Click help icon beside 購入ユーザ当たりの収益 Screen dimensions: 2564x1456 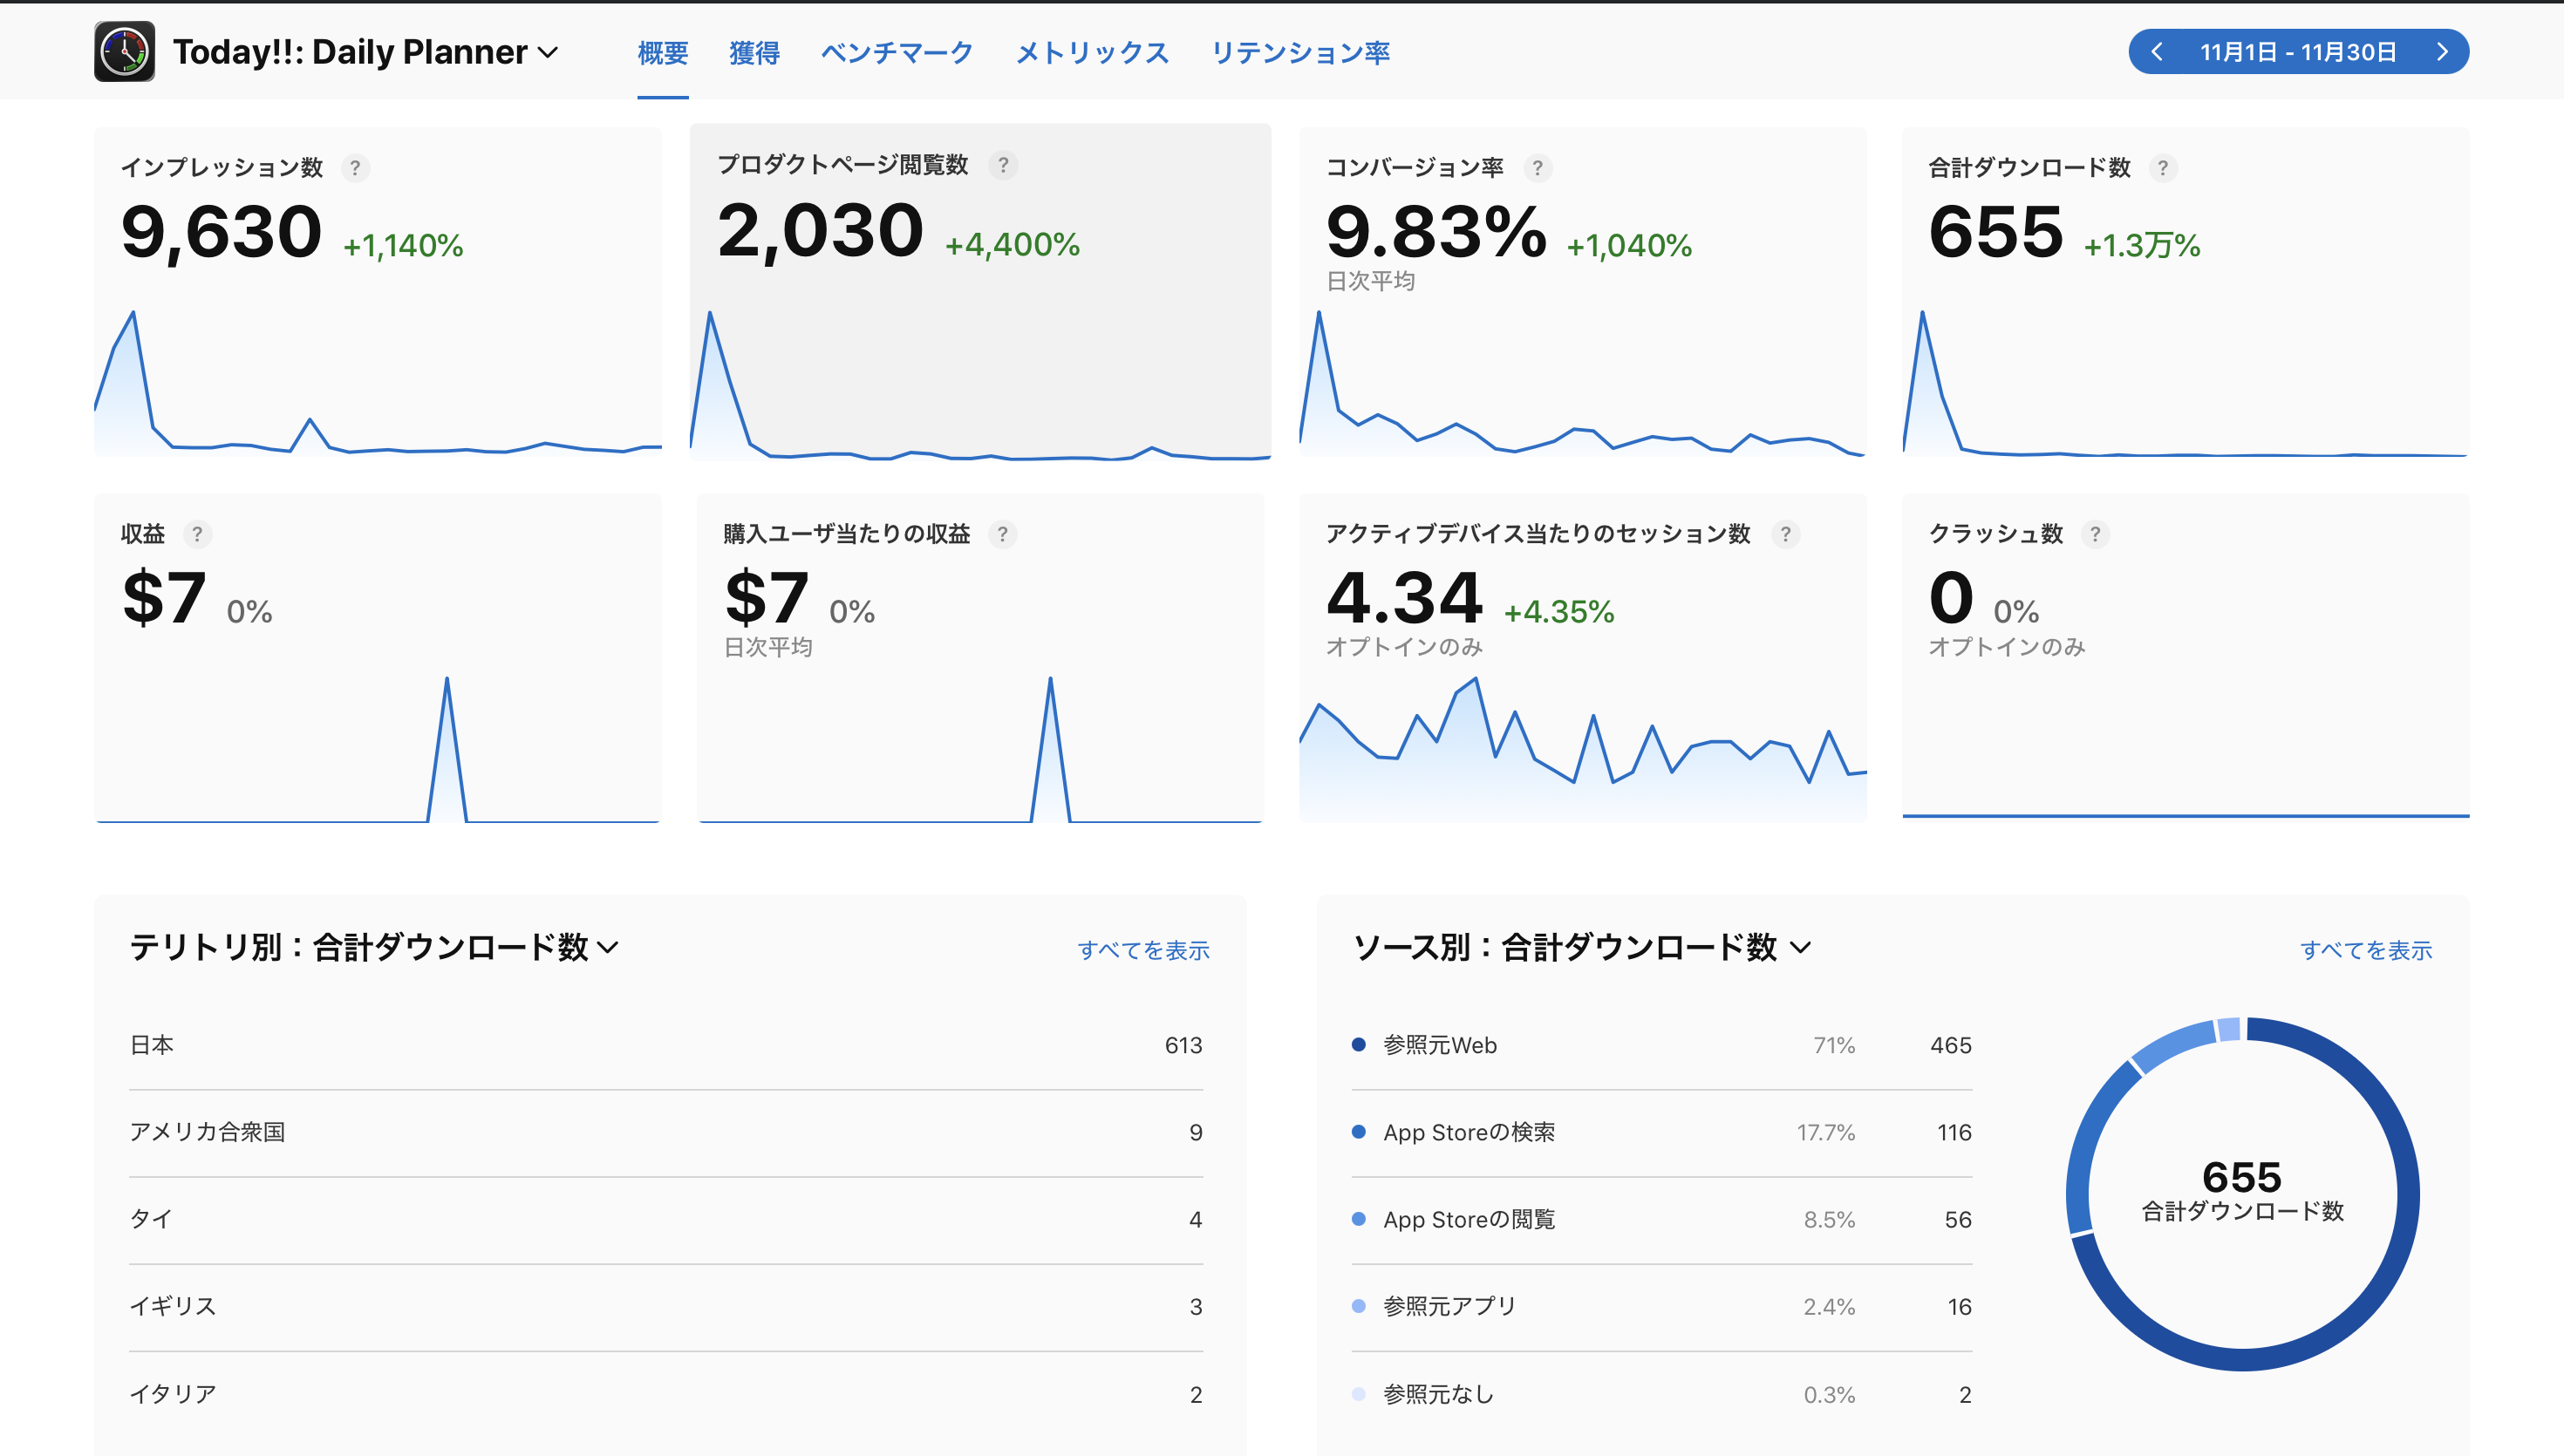tap(1003, 534)
